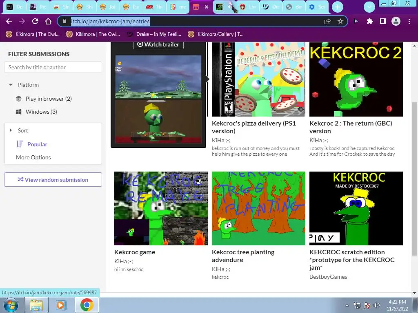
Task: Open the KEKCROC scratch edition thumbnail
Action: (356, 208)
